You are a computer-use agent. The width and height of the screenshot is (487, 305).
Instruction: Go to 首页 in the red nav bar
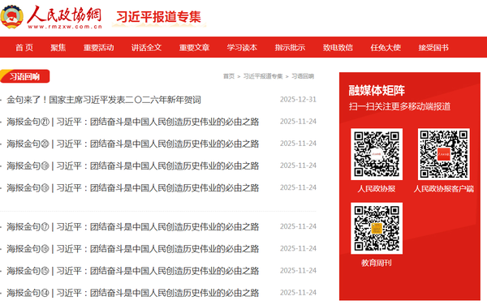24,48
